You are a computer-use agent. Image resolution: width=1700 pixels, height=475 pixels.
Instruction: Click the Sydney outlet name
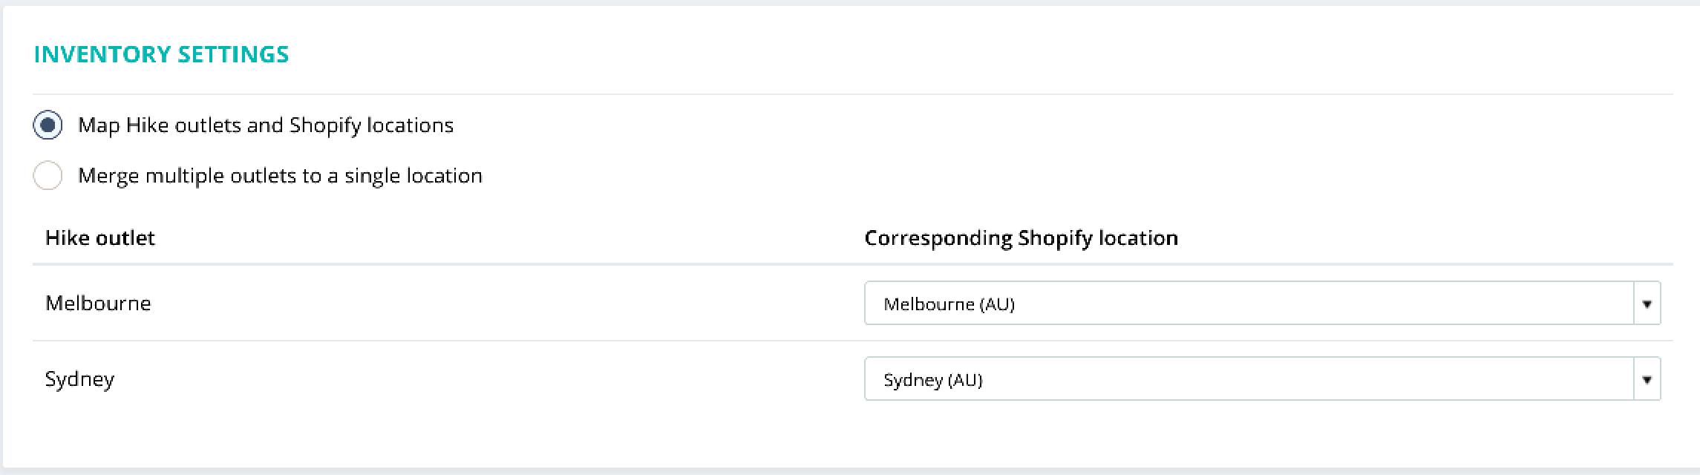[79, 379]
